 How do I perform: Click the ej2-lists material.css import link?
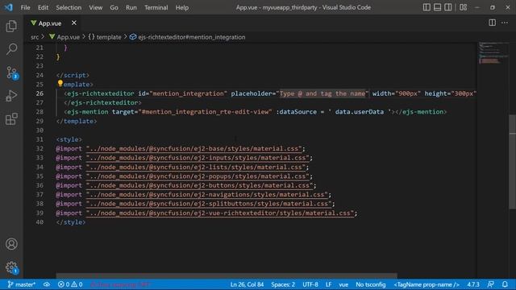[x=196, y=167]
